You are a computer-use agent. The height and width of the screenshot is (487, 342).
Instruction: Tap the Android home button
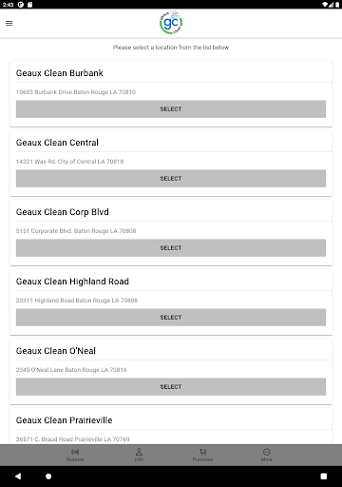(x=48, y=477)
